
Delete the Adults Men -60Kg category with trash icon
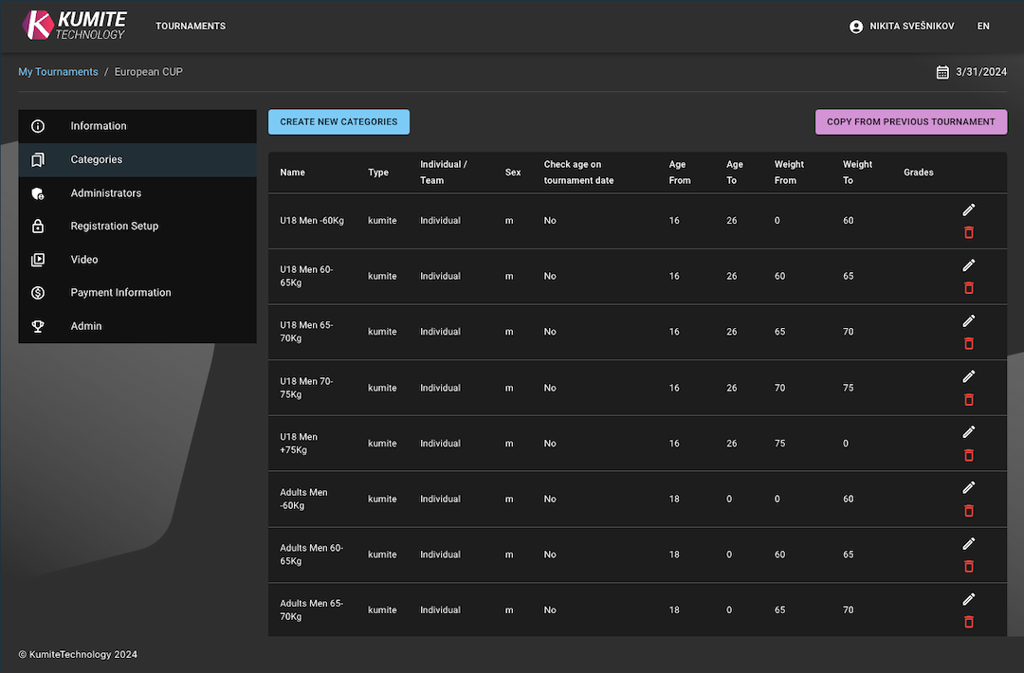[968, 511]
